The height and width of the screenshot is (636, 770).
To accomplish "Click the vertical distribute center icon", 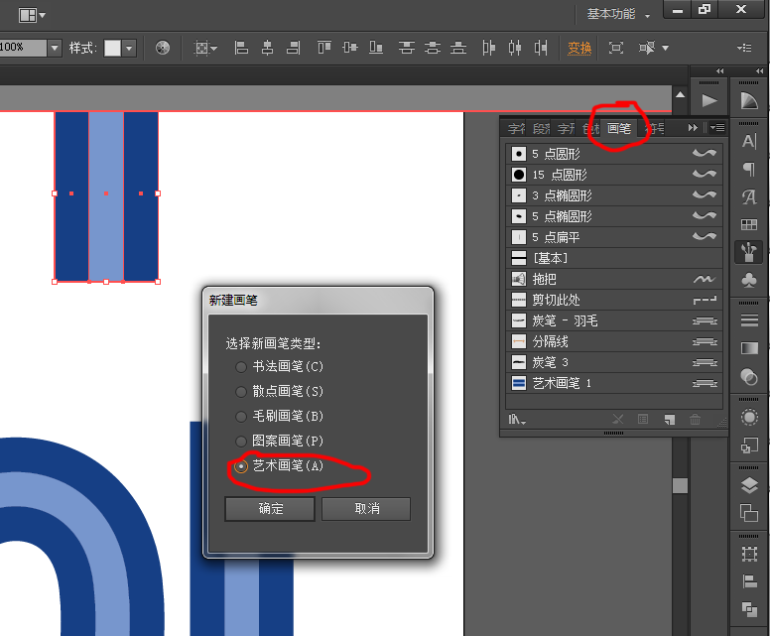I will coord(433,48).
